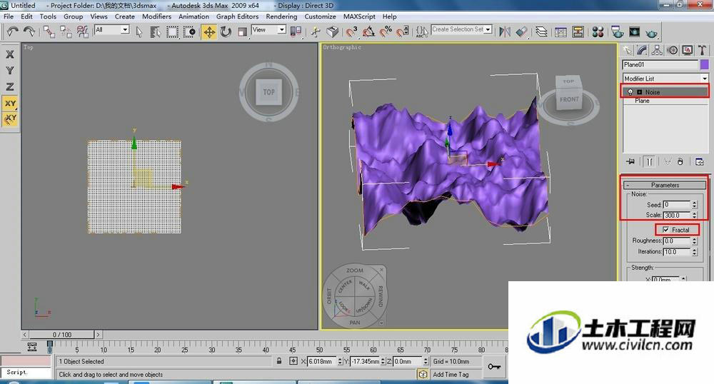
Task: Open the Layer Manager icon
Action: (x=541, y=31)
